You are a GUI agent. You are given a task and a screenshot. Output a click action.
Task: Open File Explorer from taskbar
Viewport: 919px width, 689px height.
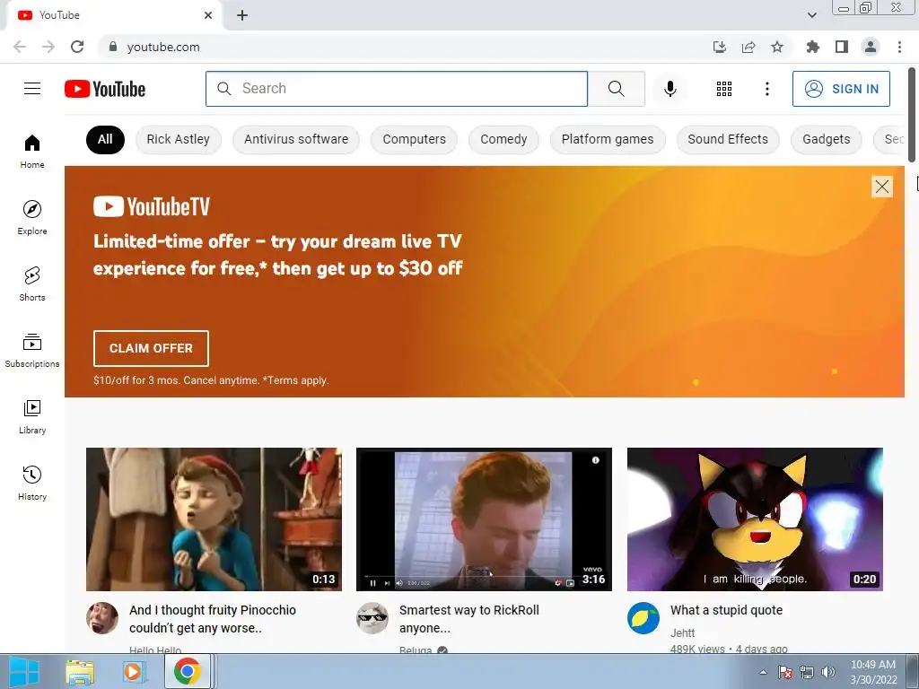click(80, 672)
